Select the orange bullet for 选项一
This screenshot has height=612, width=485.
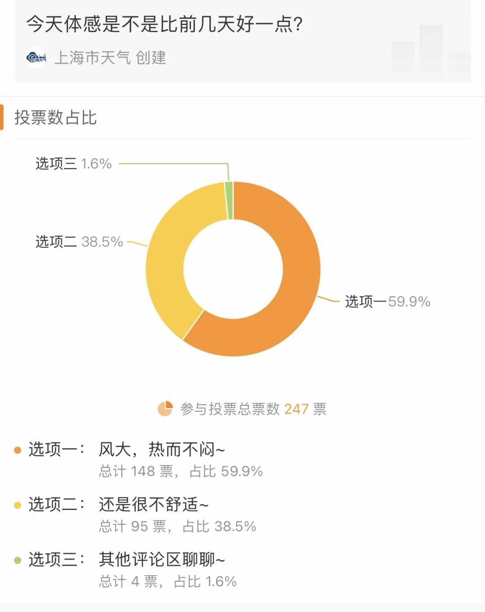18,450
